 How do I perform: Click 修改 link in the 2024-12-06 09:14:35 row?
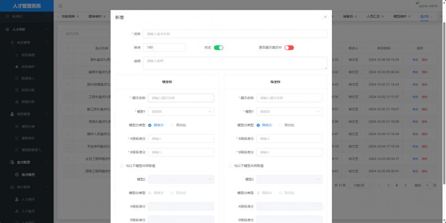pyautogui.click(x=415, y=60)
